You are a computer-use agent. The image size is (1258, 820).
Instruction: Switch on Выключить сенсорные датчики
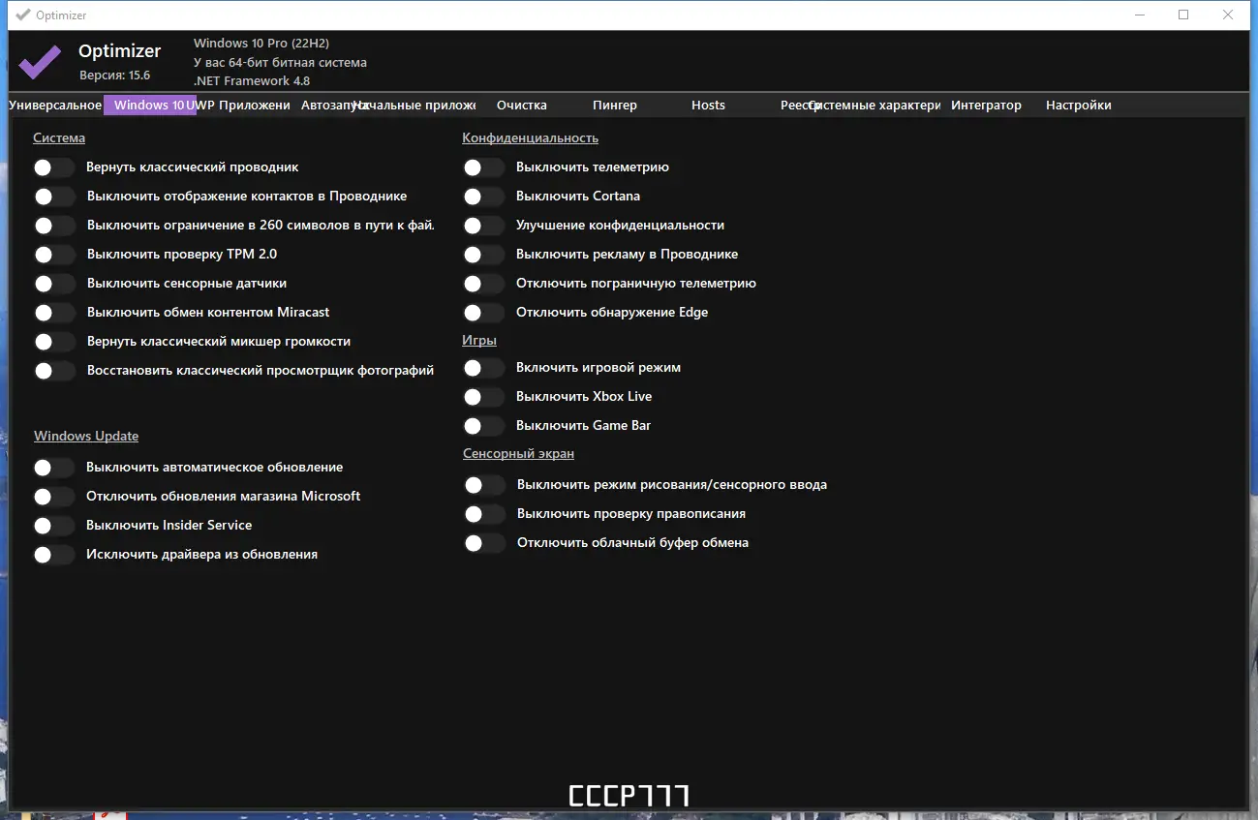point(54,284)
